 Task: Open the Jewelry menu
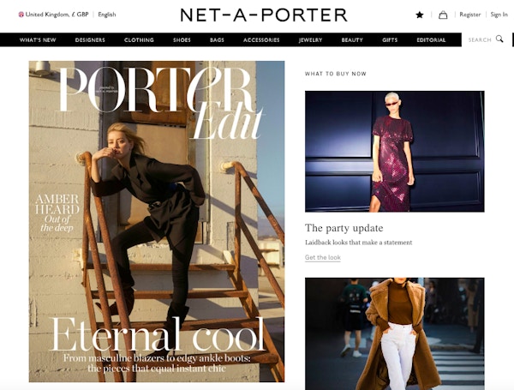(310, 40)
